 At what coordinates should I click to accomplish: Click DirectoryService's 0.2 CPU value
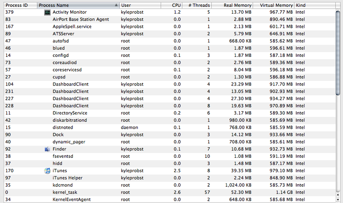tap(177, 113)
